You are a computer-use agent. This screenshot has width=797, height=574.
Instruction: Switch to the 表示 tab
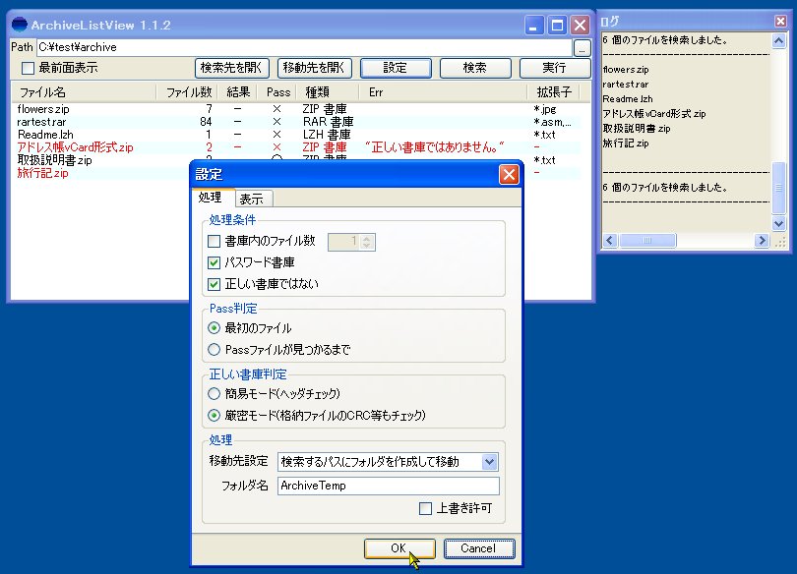point(250,197)
